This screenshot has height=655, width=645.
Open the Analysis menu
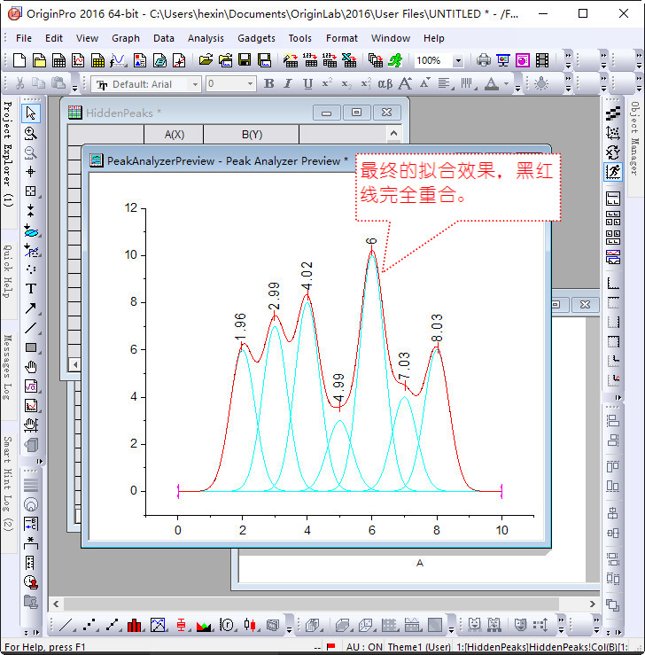(x=206, y=38)
